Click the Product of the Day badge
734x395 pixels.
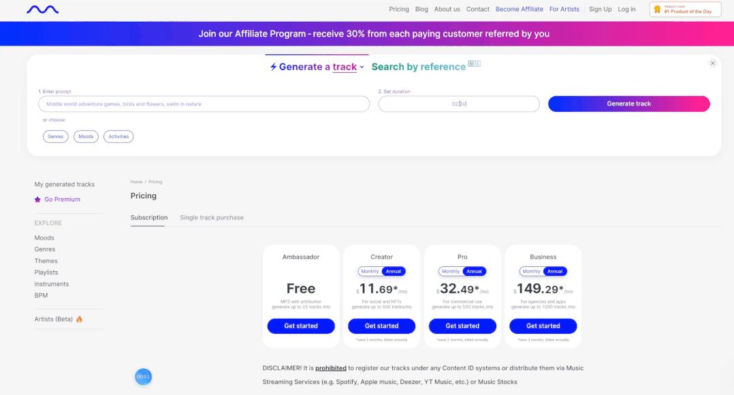[x=684, y=10]
